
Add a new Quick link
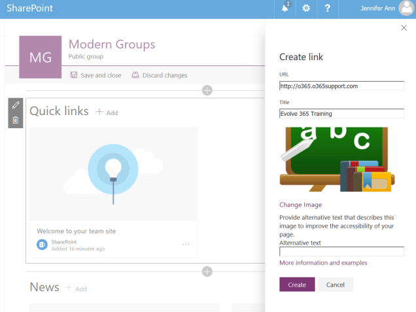point(107,113)
